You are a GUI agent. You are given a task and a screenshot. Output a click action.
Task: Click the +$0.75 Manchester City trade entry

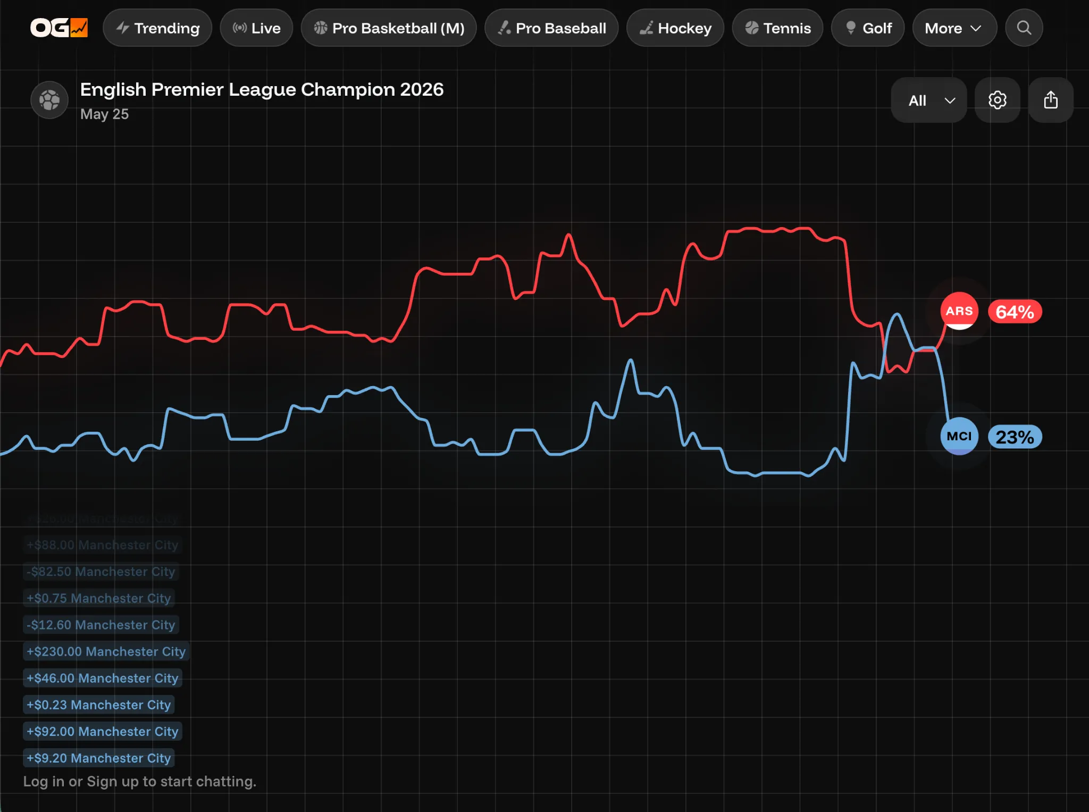point(99,598)
